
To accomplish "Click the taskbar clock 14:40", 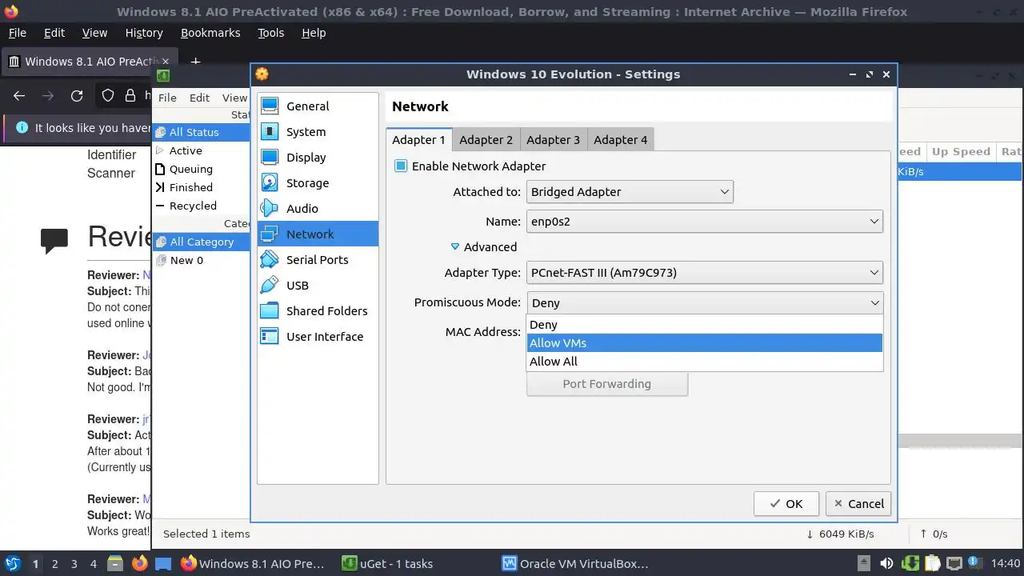I will (x=1006, y=563).
